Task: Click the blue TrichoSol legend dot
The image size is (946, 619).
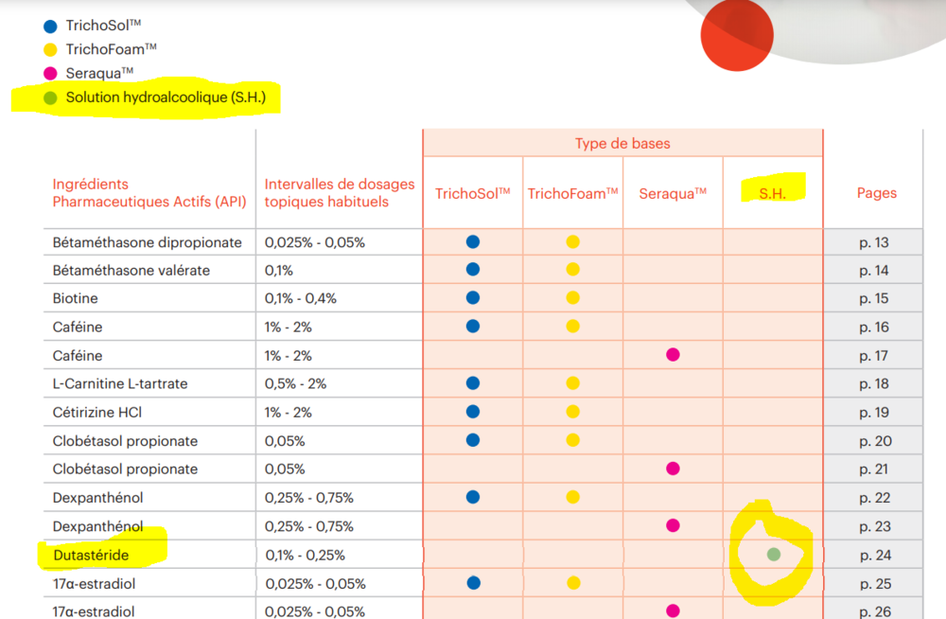Action: tap(50, 27)
